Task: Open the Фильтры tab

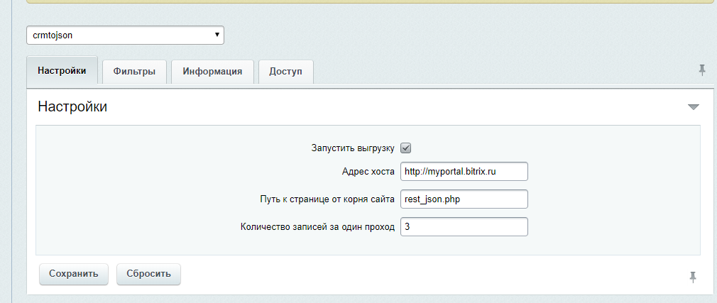Action: coord(134,72)
